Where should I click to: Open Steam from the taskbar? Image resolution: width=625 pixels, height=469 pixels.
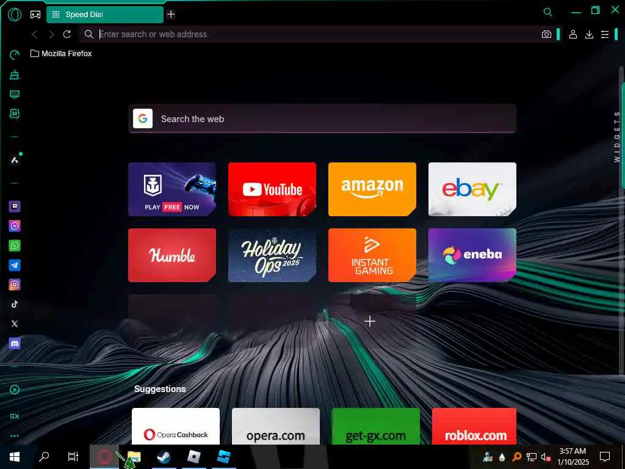coord(164,457)
